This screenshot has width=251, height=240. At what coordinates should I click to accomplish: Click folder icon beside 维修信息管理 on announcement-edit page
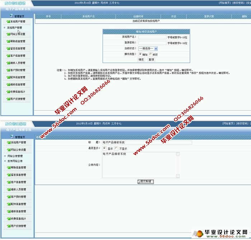[9, 211]
